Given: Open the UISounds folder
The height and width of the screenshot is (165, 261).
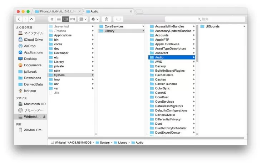Looking at the screenshot, I should coord(223,26).
